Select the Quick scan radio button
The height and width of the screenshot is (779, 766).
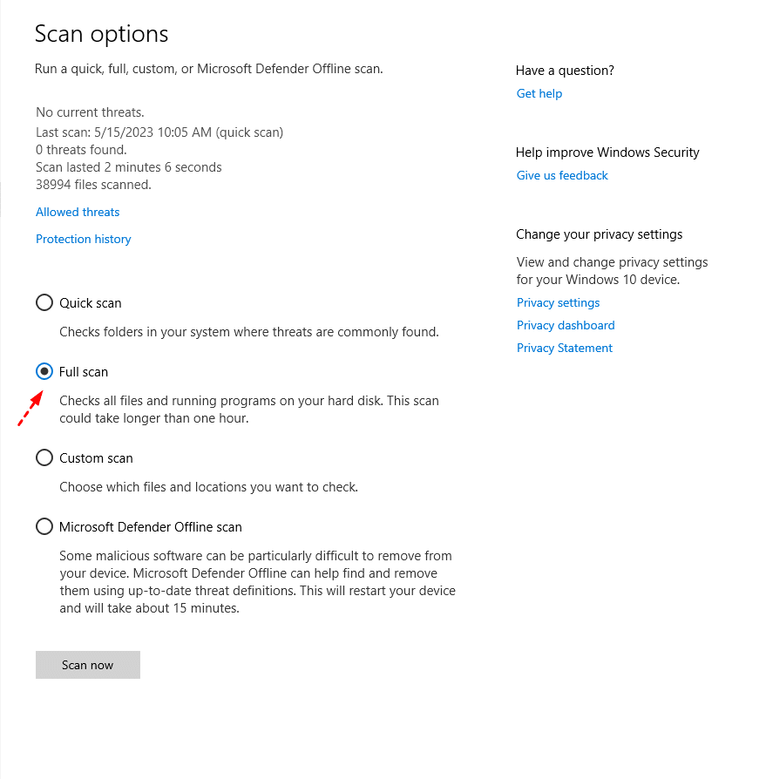pyautogui.click(x=44, y=302)
